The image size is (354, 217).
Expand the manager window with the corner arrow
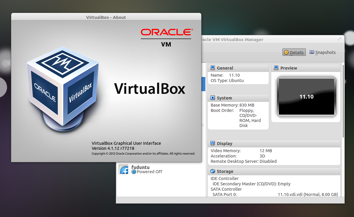pyautogui.click(x=339, y=39)
